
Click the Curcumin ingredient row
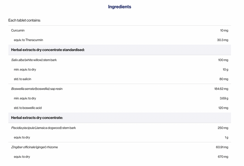[x=120, y=31]
